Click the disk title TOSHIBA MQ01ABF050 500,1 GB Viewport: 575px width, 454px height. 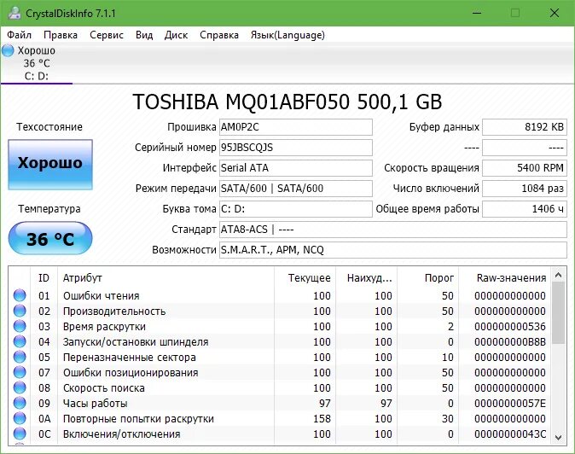coord(287,102)
